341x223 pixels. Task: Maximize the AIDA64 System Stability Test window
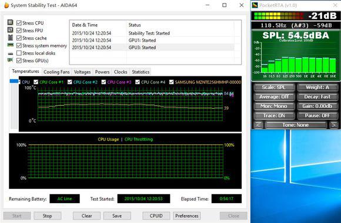pyautogui.click(x=225, y=5)
